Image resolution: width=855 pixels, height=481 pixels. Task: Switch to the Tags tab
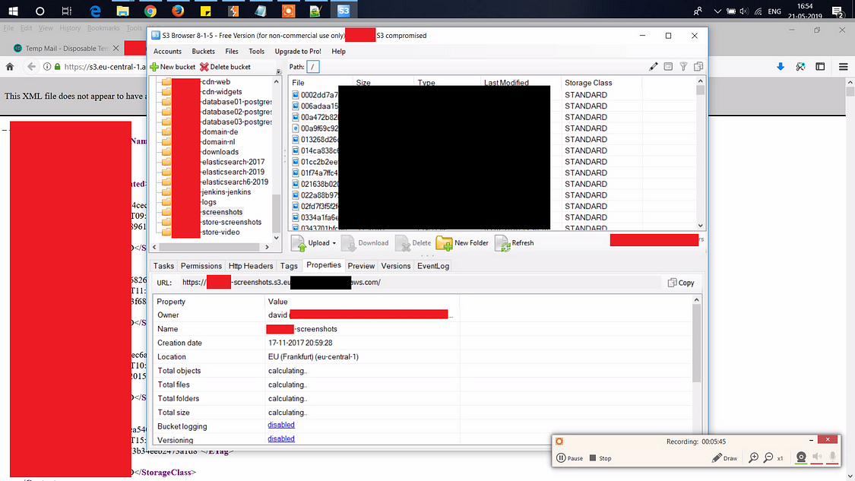289,266
